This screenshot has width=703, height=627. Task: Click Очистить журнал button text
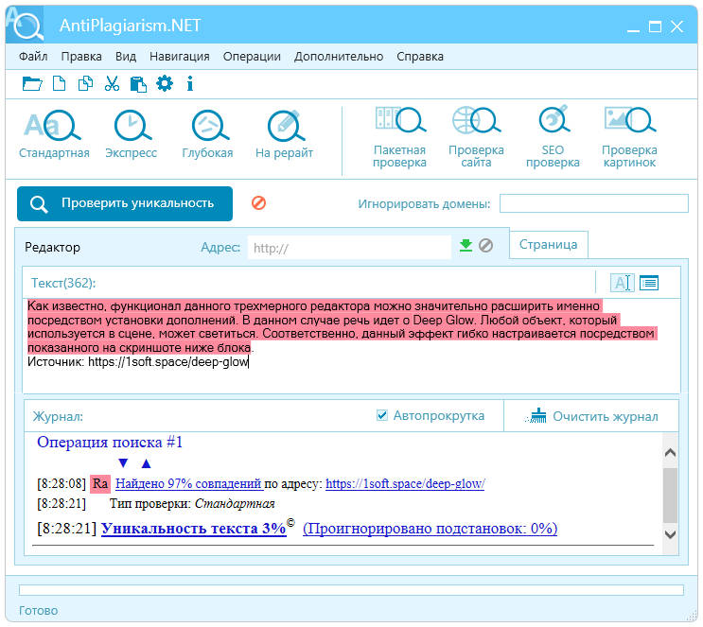pos(606,416)
